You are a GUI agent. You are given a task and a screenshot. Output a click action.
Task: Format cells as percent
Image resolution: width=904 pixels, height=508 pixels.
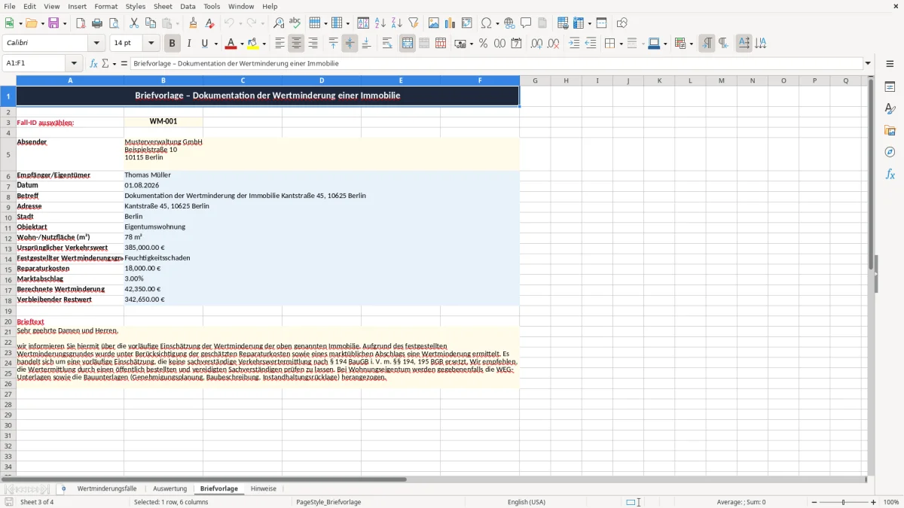(x=483, y=44)
